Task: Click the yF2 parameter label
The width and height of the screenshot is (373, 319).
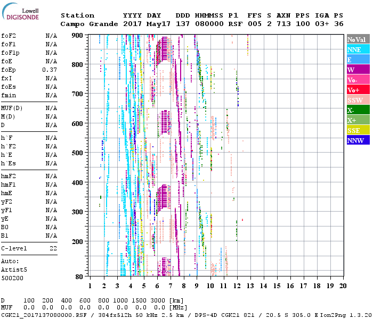Action: [x=6, y=202]
